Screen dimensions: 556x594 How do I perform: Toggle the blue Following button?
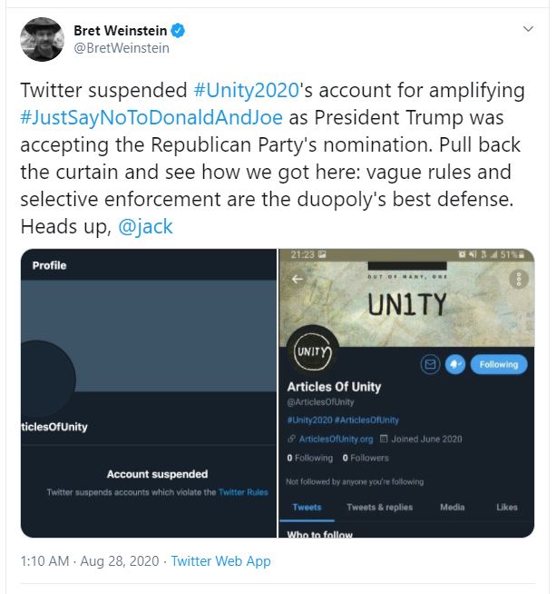(x=498, y=364)
